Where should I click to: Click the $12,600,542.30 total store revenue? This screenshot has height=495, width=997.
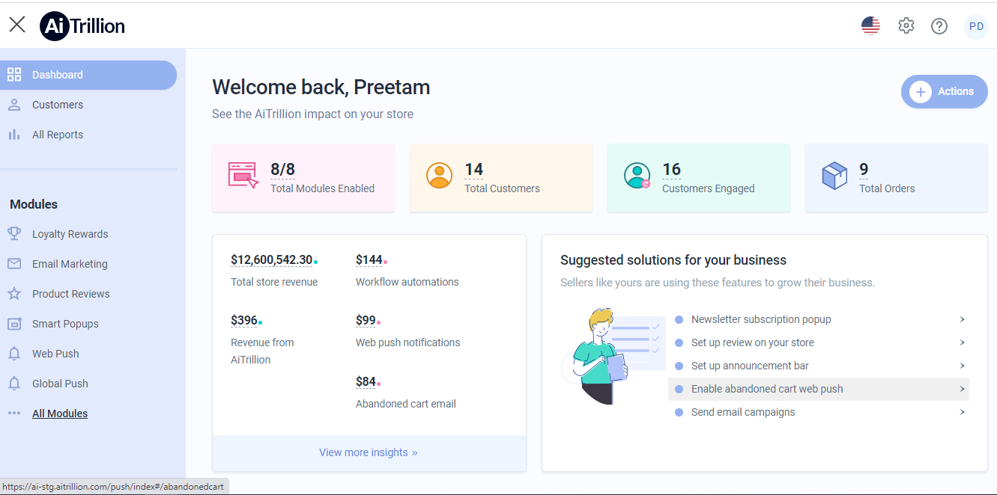tap(272, 260)
